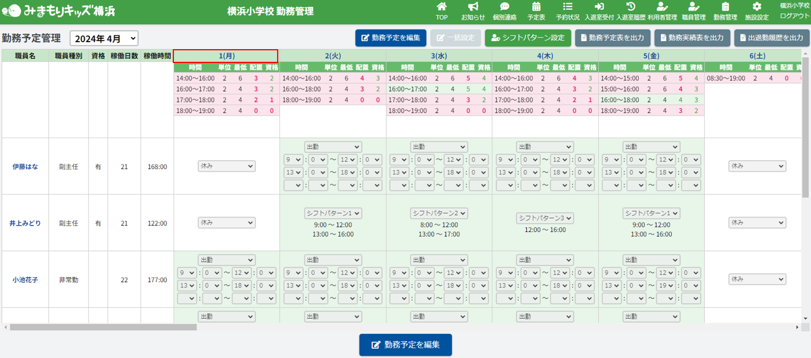Open the 2024年 4月 month dropdown
Image resolution: width=811 pixels, height=358 pixels.
click(104, 39)
